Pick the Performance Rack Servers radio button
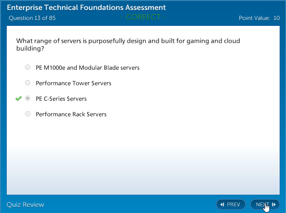This screenshot has width=286, height=213. [27, 114]
